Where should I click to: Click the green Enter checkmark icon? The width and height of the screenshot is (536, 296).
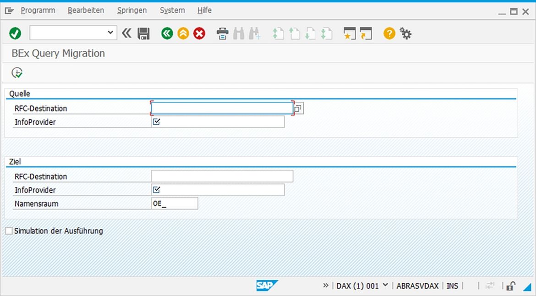coord(15,33)
